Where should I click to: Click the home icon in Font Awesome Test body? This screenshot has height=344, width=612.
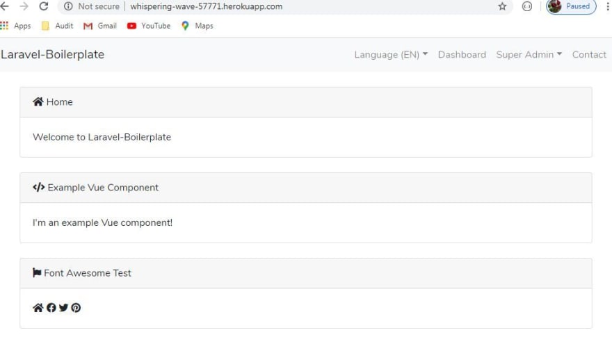click(x=38, y=308)
